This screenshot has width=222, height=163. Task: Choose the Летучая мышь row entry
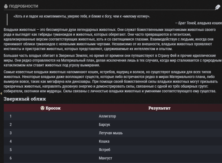point(110,133)
